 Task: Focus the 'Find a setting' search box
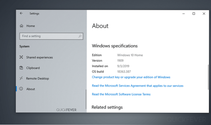tap(48, 36)
